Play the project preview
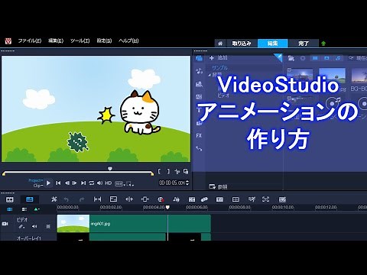 pos(48,183)
